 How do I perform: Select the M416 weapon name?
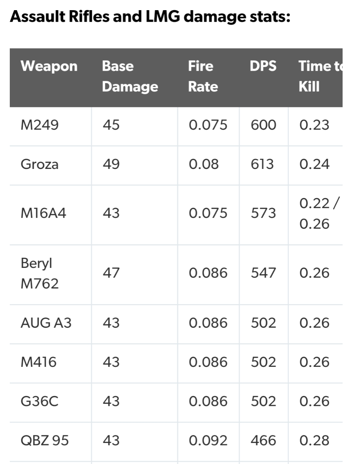coord(38,362)
